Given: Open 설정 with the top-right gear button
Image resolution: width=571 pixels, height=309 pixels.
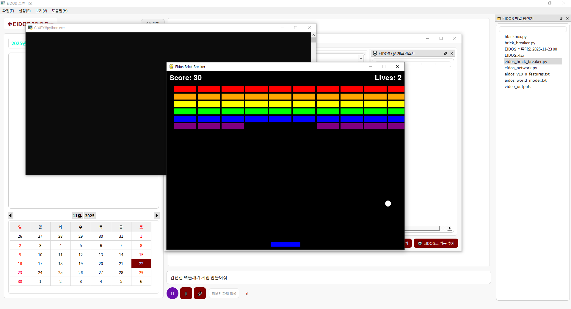Looking at the screenshot, I should coord(153,23).
